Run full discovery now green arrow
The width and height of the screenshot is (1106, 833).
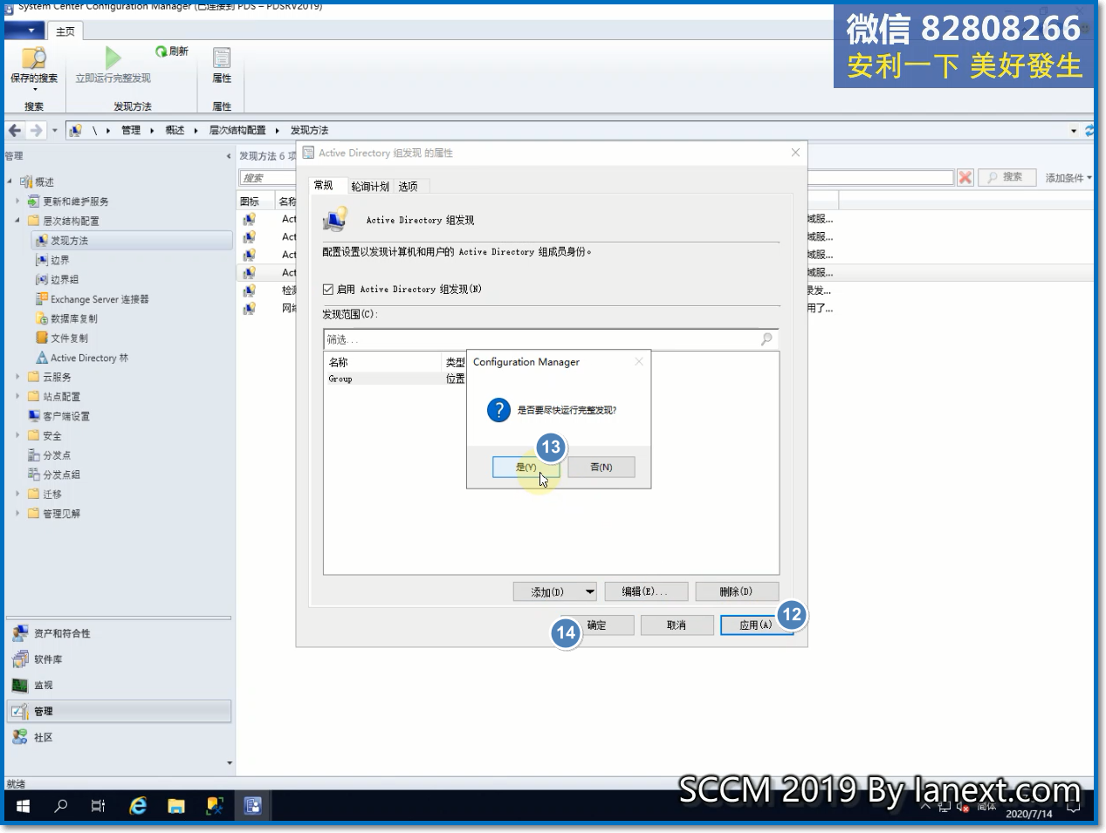113,58
